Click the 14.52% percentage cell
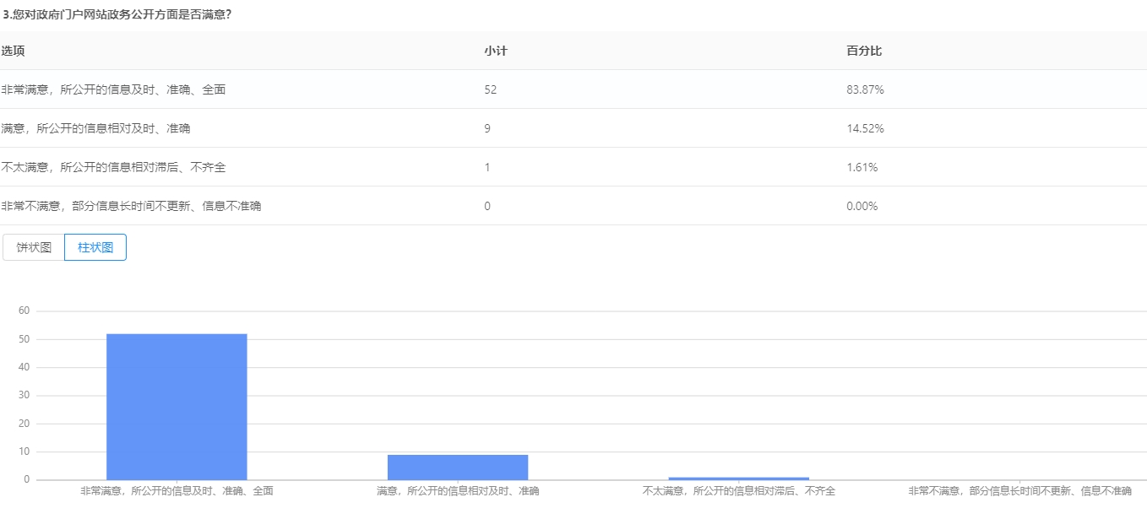1147x508 pixels. click(865, 128)
